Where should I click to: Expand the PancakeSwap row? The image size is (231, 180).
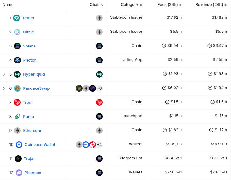4,88
